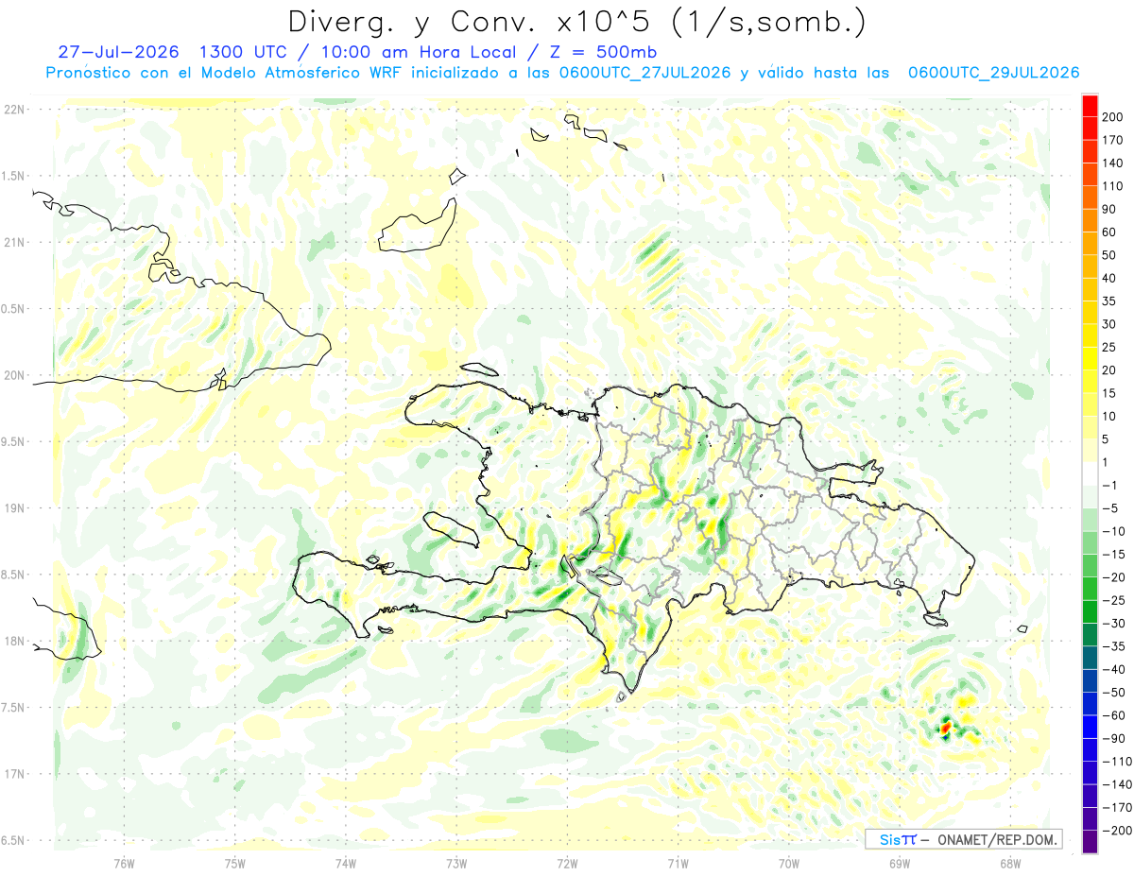Click the '72W' longitude label
This screenshot has height=876, width=1134.
[x=567, y=864]
